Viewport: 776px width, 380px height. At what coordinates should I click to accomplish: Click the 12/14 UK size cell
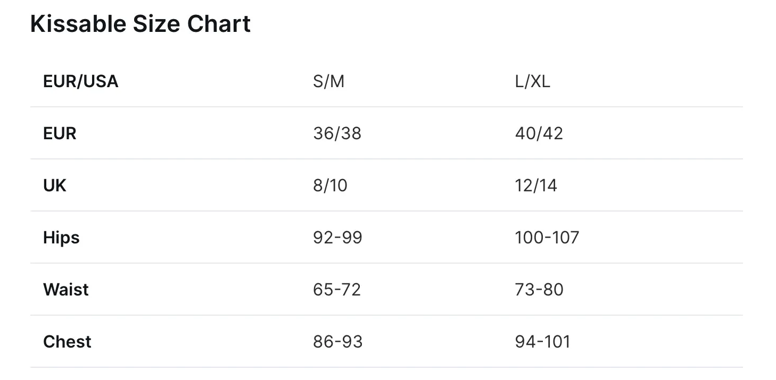536,185
